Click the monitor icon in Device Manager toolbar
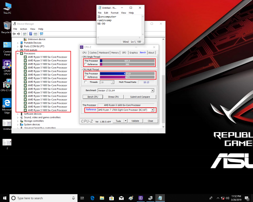The width and height of the screenshot is (253, 202). (x=41, y=34)
